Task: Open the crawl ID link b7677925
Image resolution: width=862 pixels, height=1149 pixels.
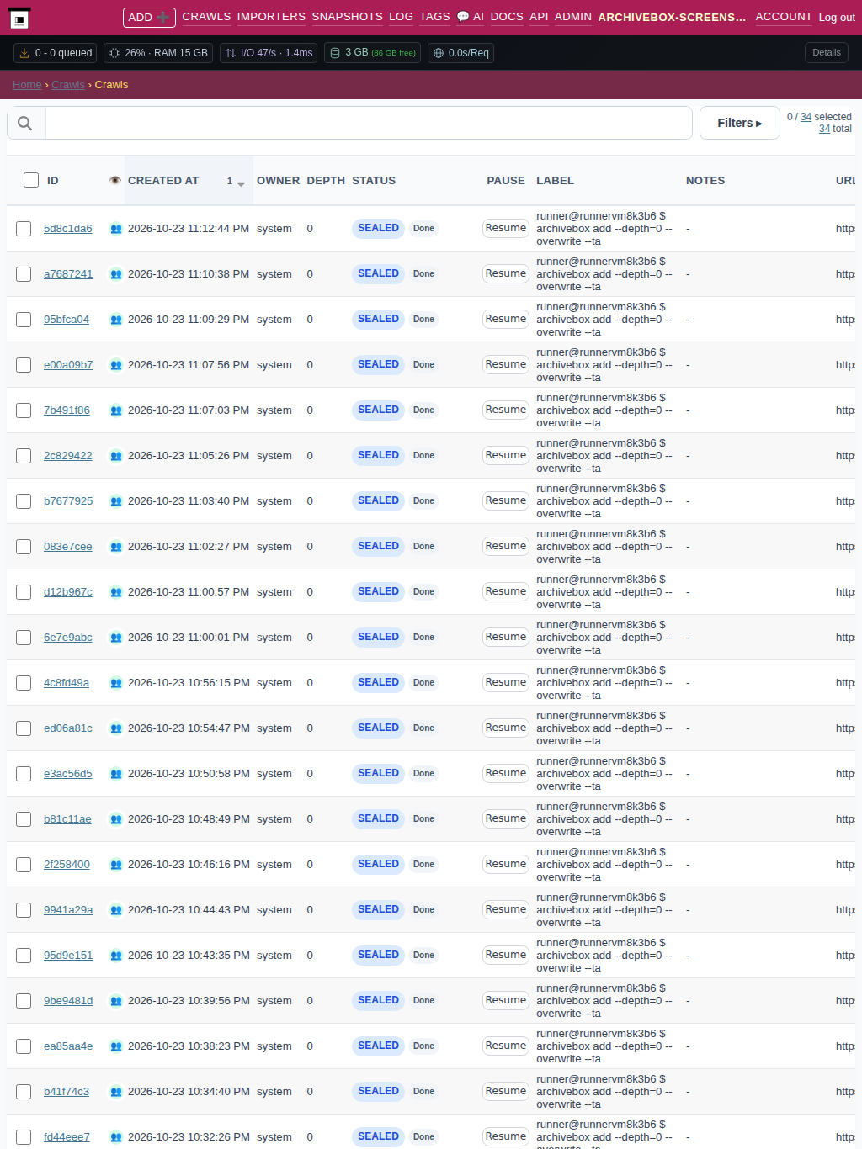Action: [68, 501]
